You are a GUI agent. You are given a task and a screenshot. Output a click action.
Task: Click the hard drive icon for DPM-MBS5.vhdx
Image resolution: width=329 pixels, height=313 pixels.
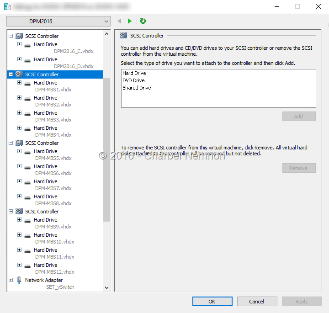27,152
